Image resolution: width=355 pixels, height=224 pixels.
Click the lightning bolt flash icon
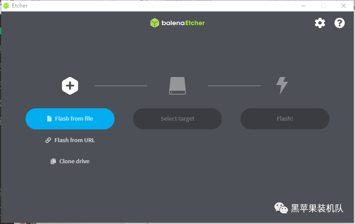pyautogui.click(x=282, y=85)
